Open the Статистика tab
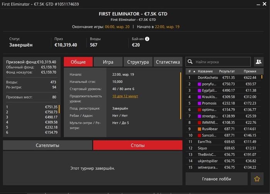Viewport: 270px width, 194px height. (x=168, y=62)
